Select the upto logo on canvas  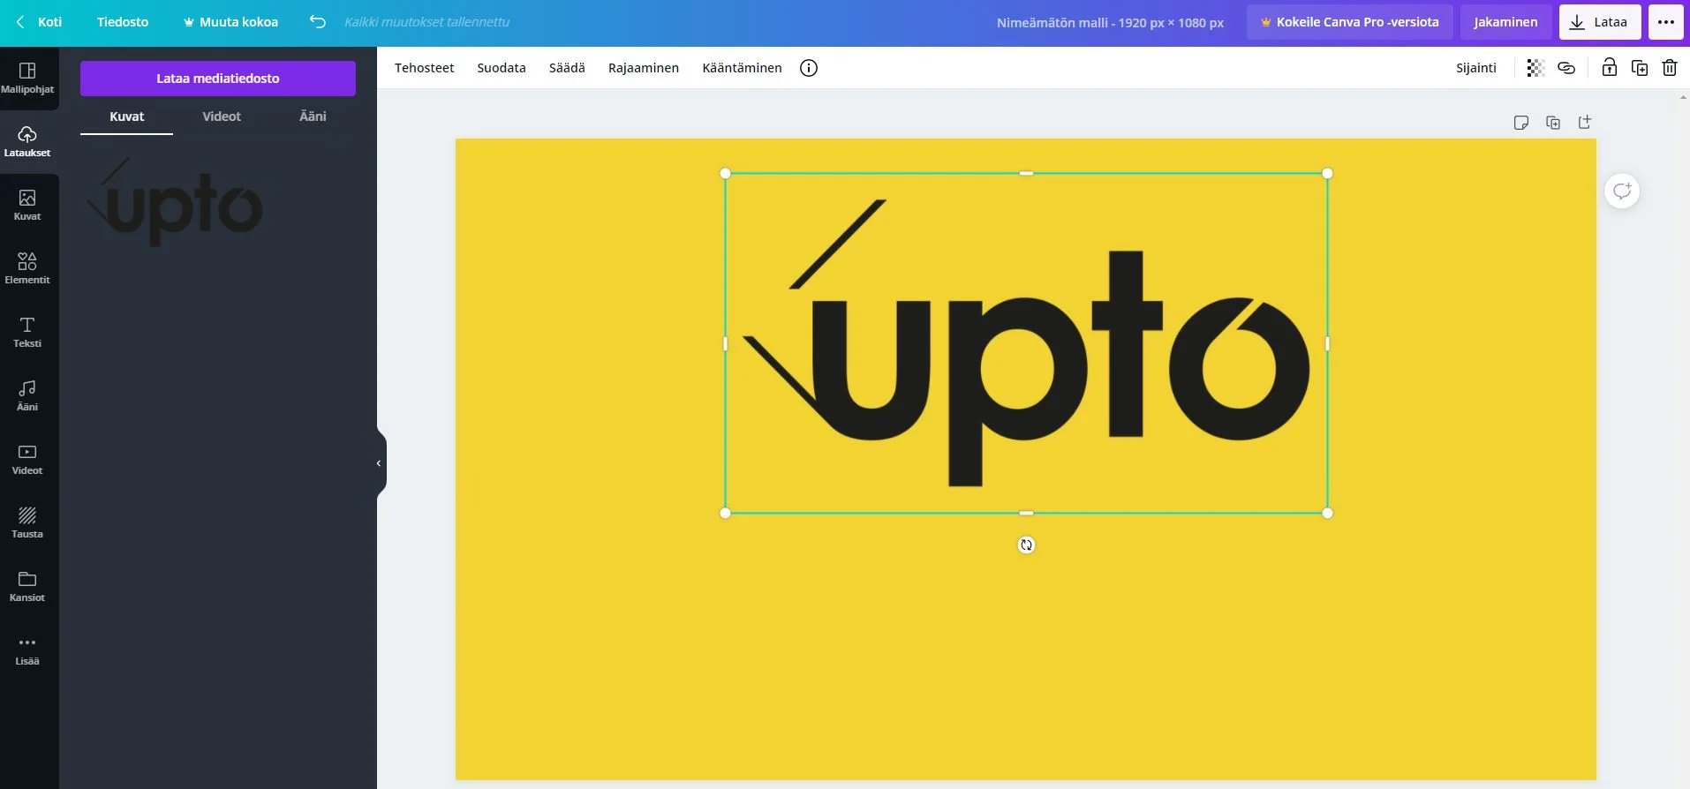tap(1026, 343)
